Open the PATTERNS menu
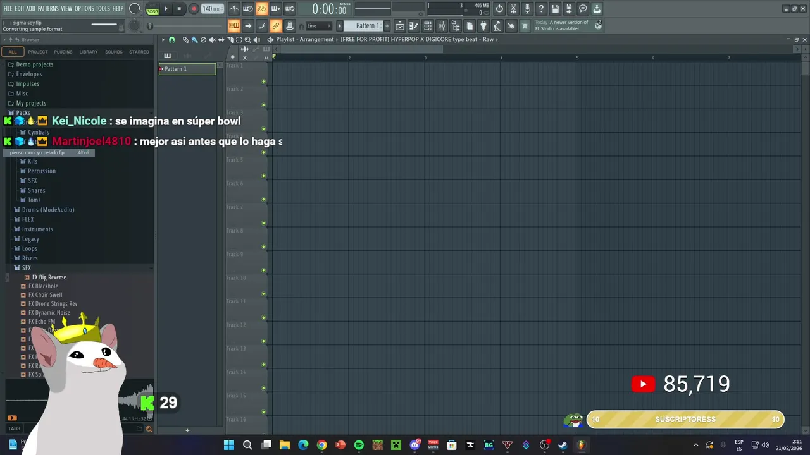The image size is (810, 455). pyautogui.click(x=48, y=9)
